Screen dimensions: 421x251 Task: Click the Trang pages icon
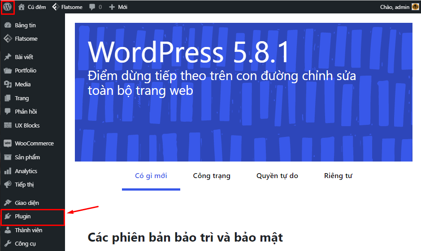[x=8, y=98]
